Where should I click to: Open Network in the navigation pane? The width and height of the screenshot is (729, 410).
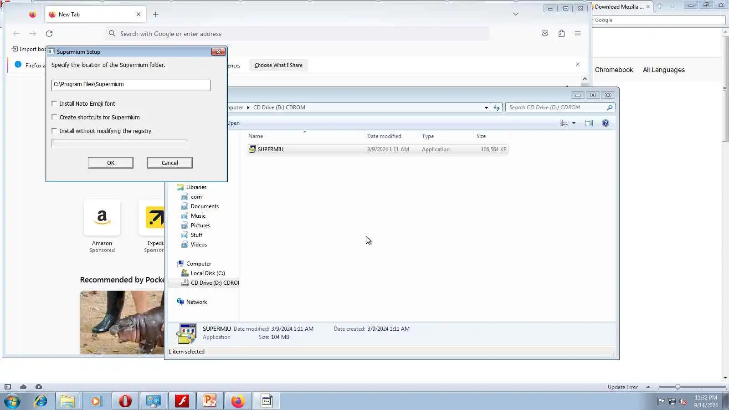click(196, 302)
